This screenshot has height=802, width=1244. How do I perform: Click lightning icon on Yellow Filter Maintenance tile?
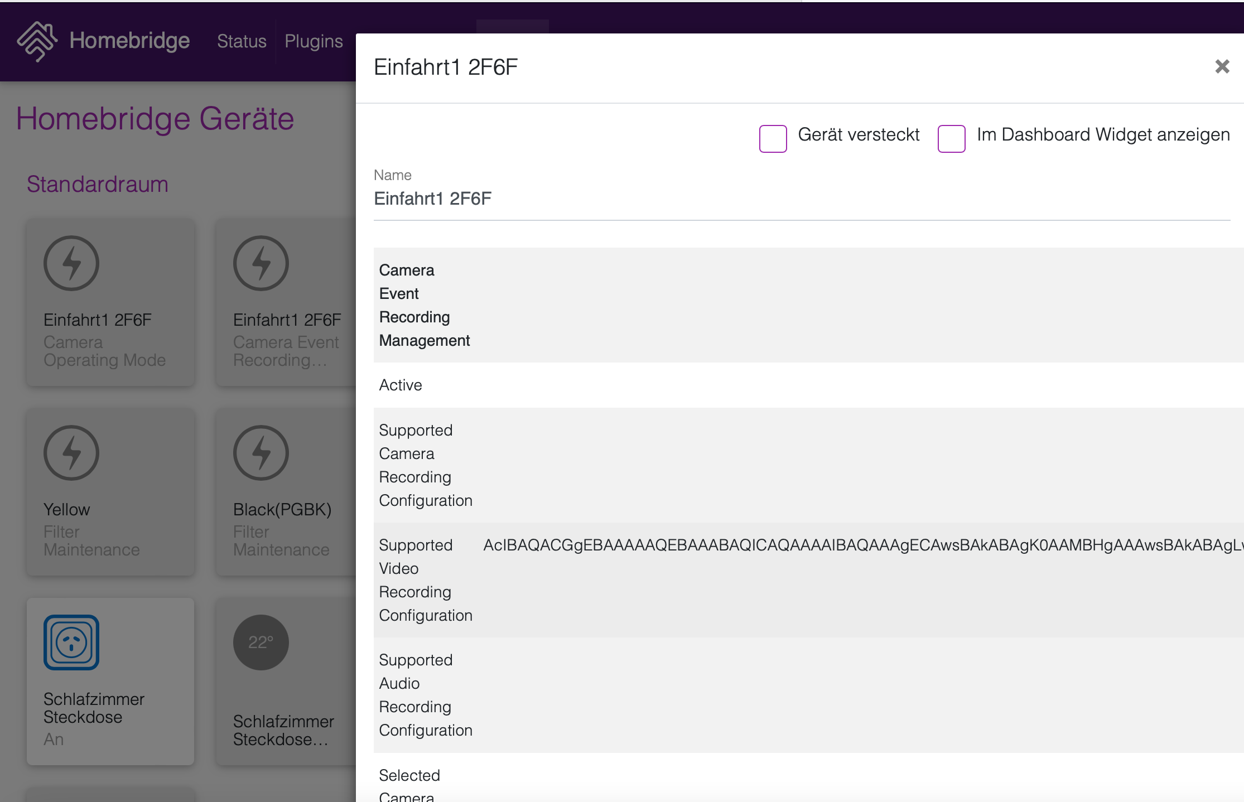[x=71, y=453]
